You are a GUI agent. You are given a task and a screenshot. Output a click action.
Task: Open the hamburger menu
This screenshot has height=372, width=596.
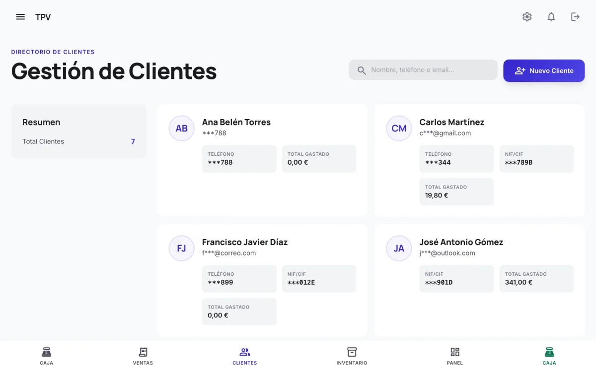[20, 17]
